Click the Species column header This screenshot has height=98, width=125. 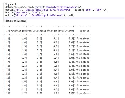click(84, 31)
